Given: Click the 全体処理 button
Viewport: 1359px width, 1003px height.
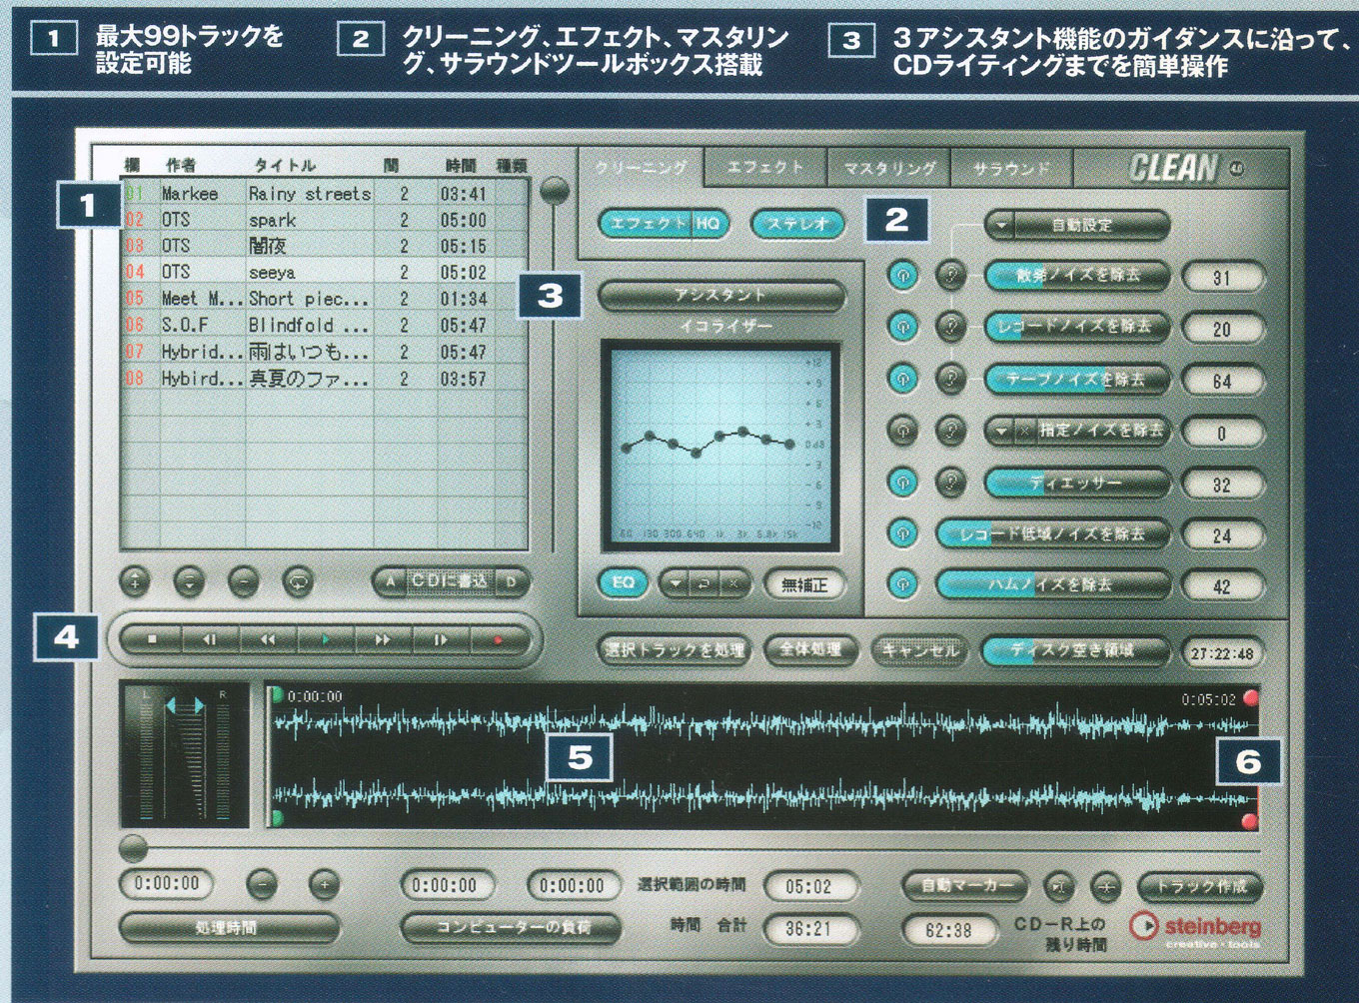Looking at the screenshot, I should [809, 650].
